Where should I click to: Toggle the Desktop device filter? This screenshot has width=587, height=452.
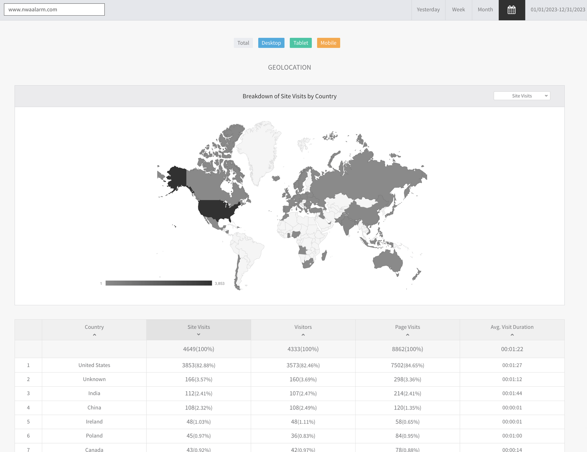pyautogui.click(x=271, y=43)
